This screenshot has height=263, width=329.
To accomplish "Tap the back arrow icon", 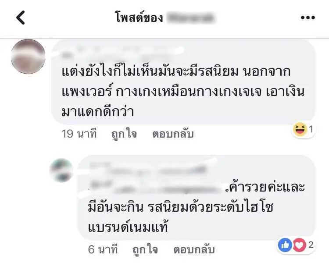I will coord(21,18).
